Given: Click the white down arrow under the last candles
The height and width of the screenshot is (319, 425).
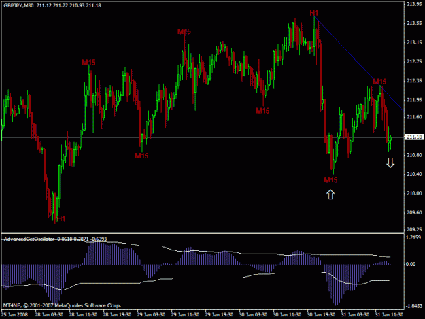Looking at the screenshot, I should [390, 163].
